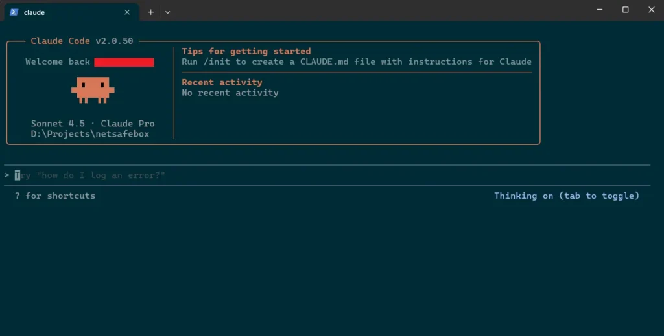Click the 'Tips for getting started' heading
The width and height of the screenshot is (664, 336).
click(x=246, y=51)
